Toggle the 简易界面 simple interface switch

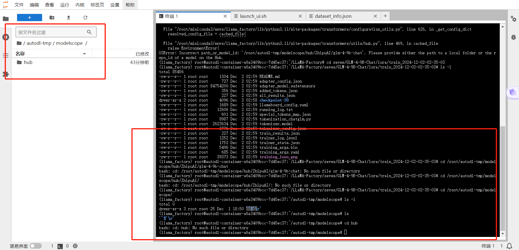(36, 246)
